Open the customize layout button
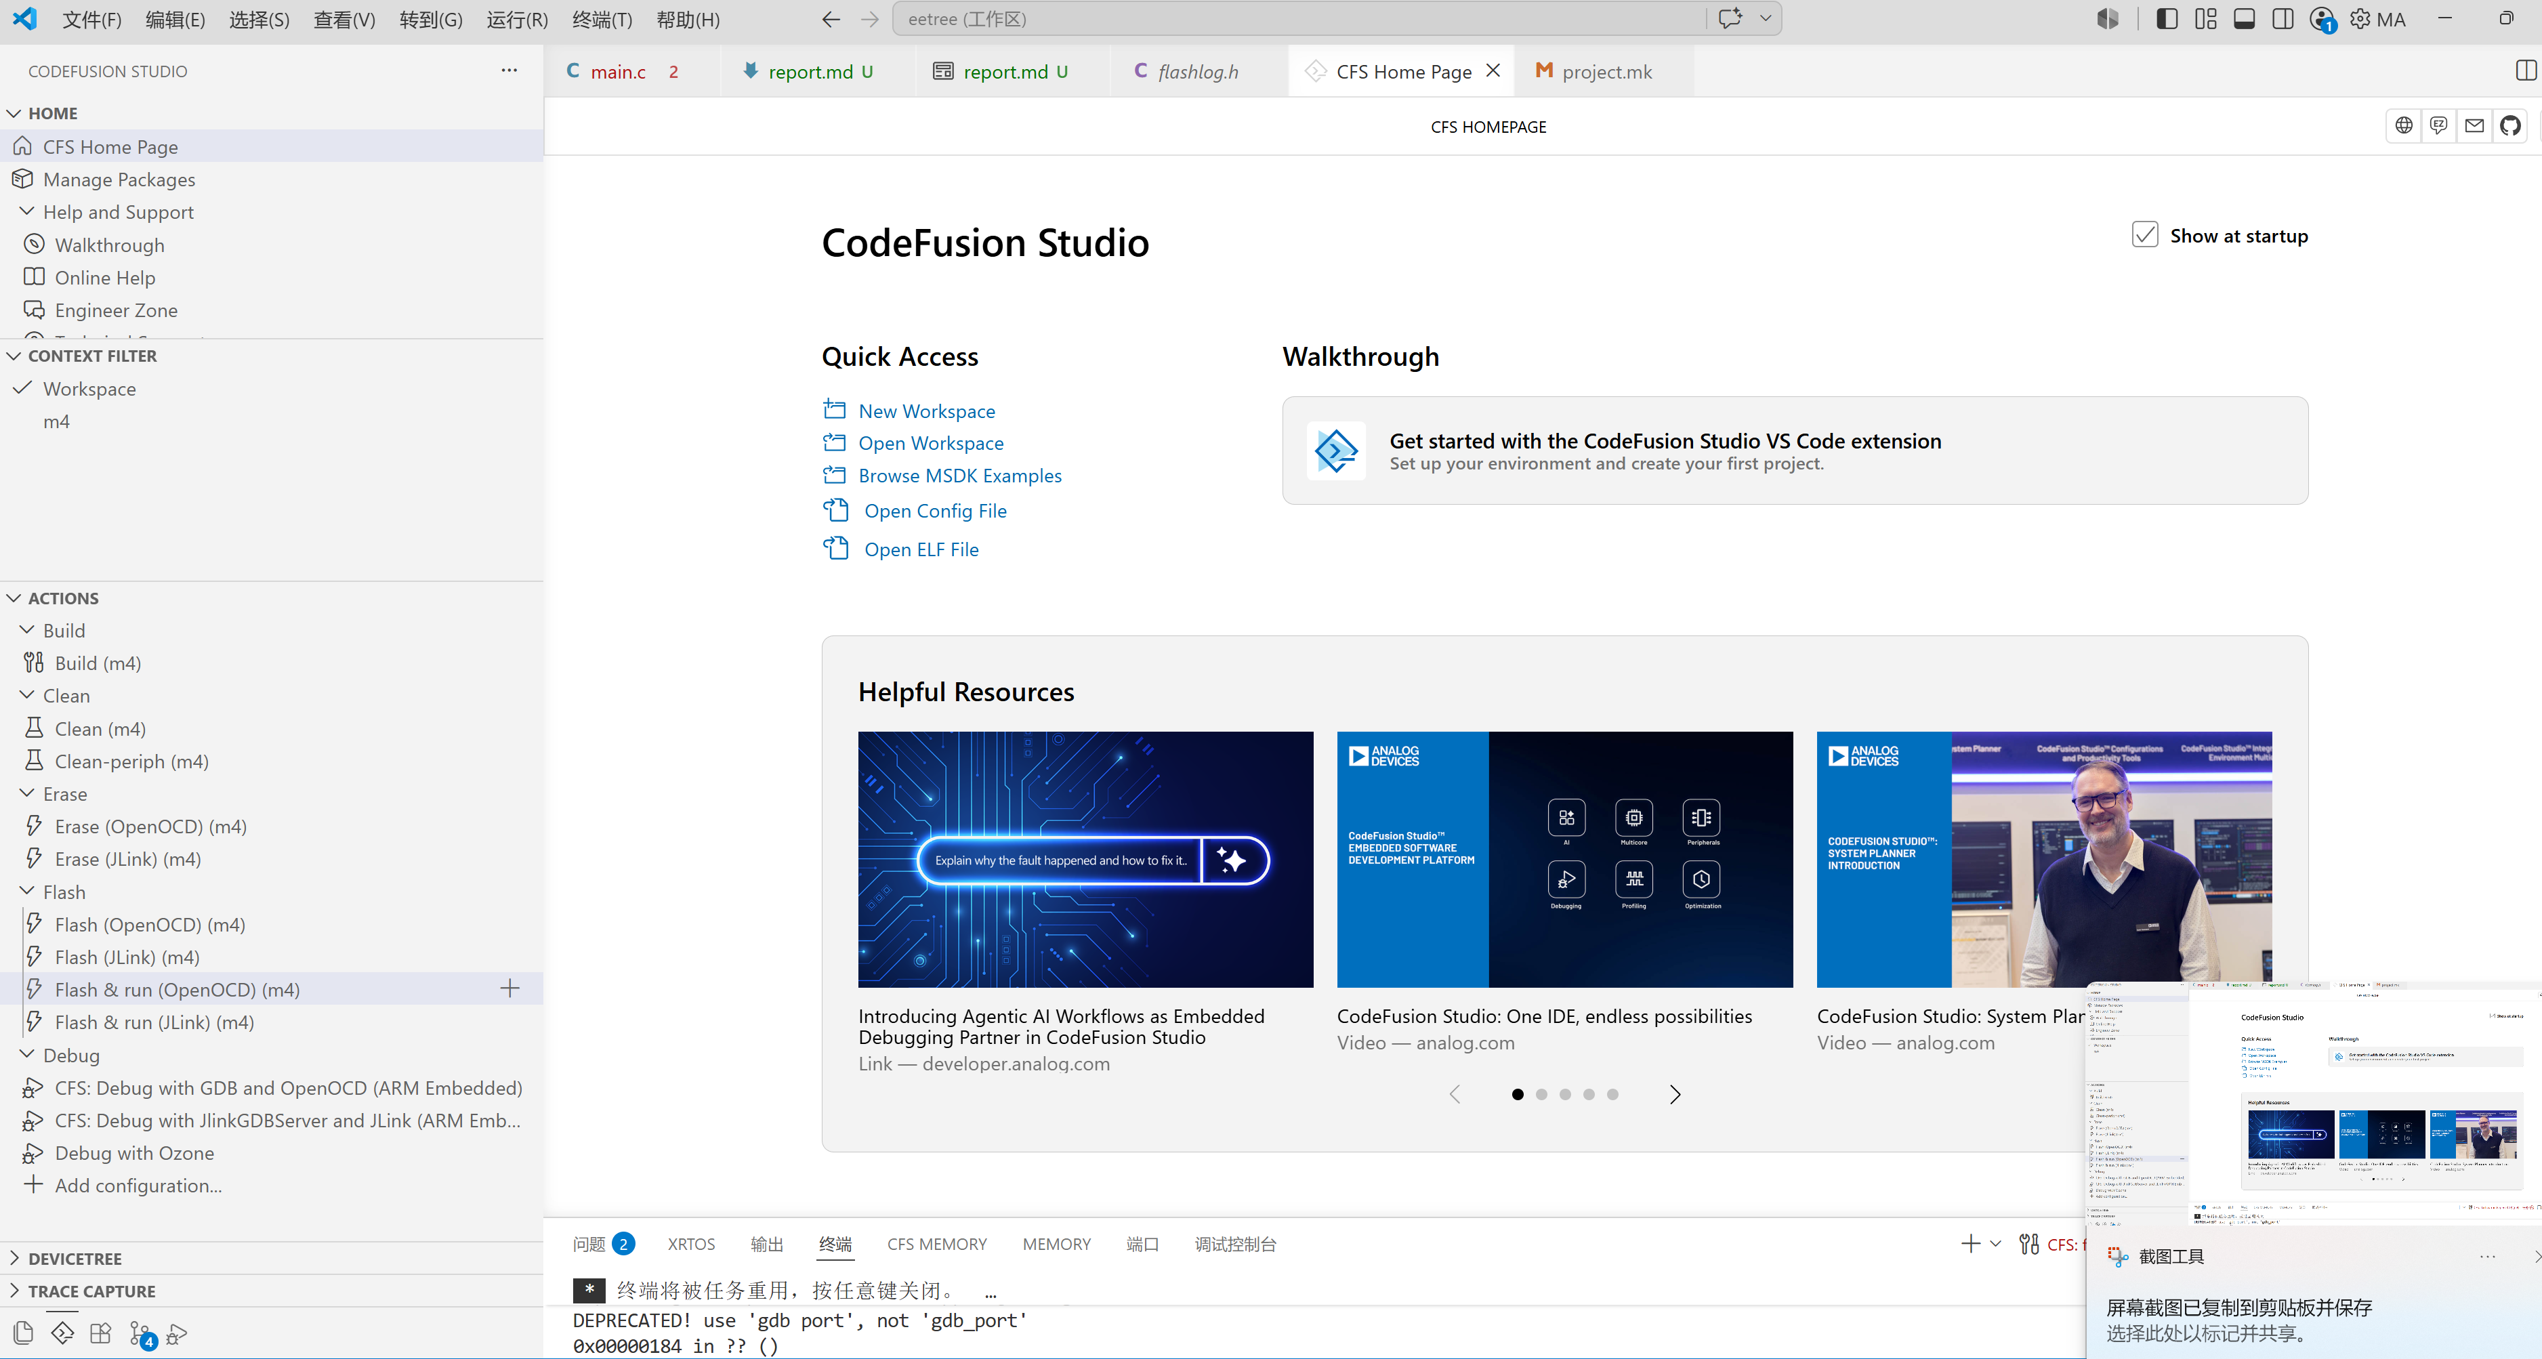 2205,19
